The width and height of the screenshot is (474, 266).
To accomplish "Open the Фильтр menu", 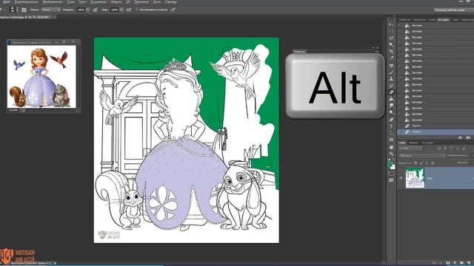I will click(116, 1).
